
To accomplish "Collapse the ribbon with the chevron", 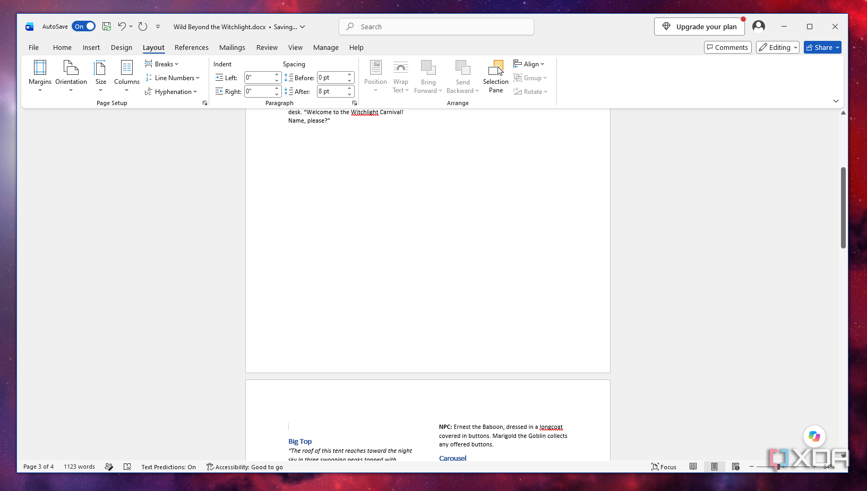I will point(836,101).
